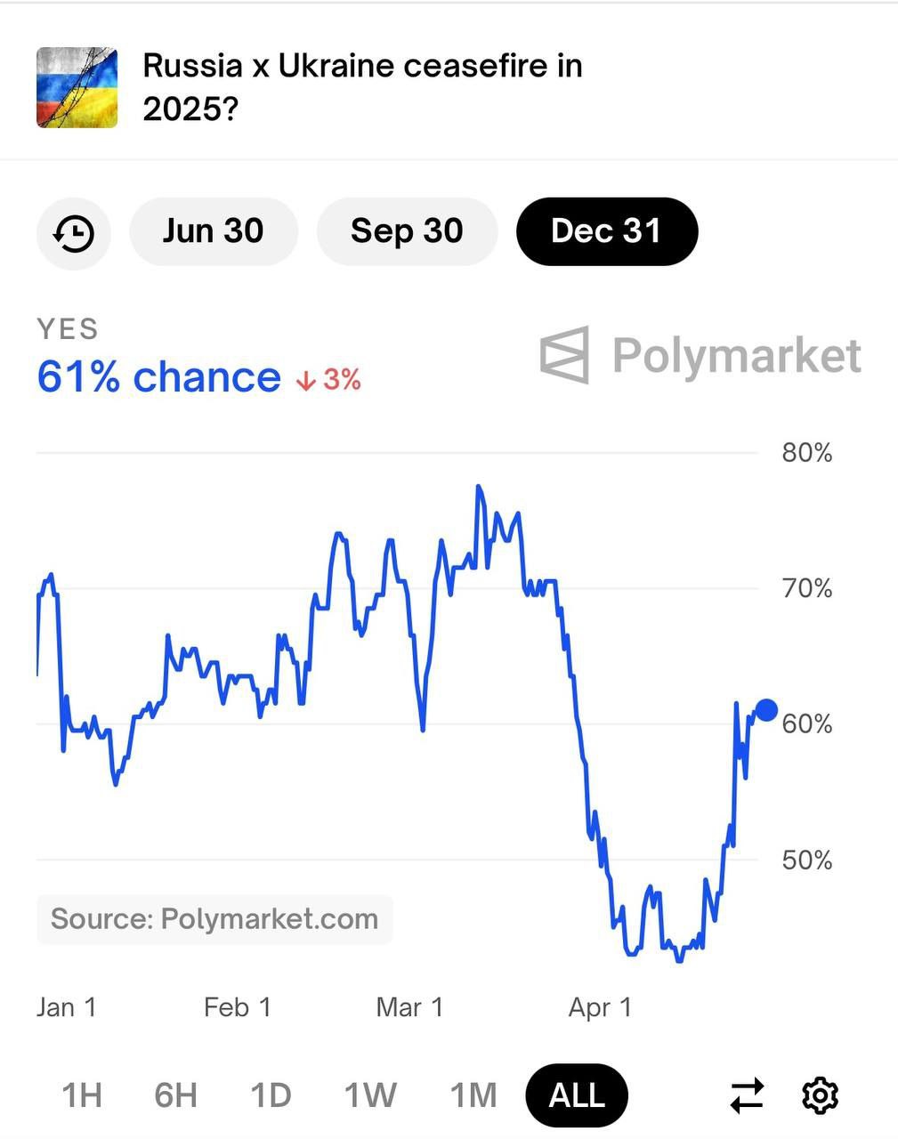Set chart range to 6H

point(175,1095)
